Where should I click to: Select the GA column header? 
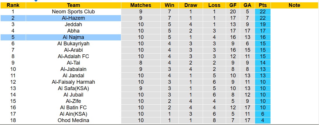point(247,5)
